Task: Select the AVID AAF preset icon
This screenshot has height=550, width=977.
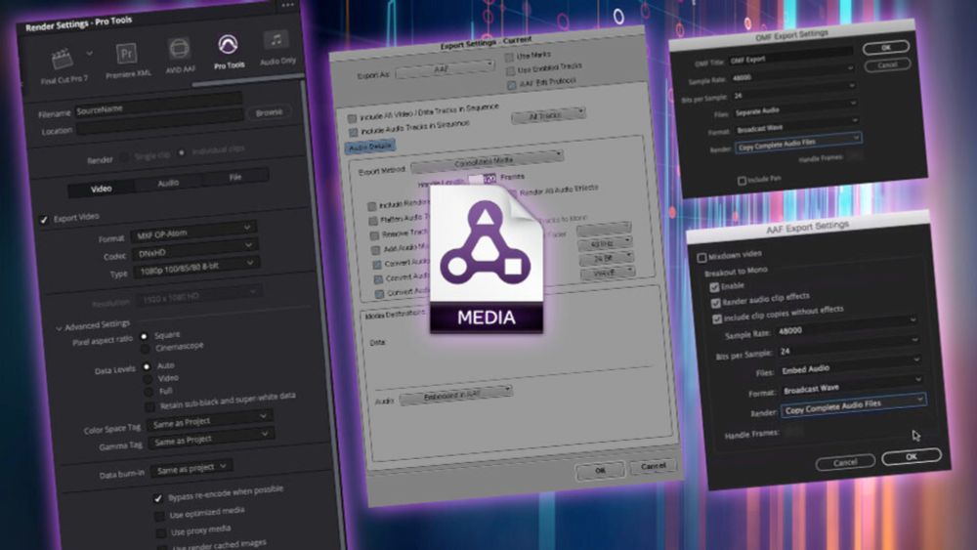Action: (x=179, y=49)
